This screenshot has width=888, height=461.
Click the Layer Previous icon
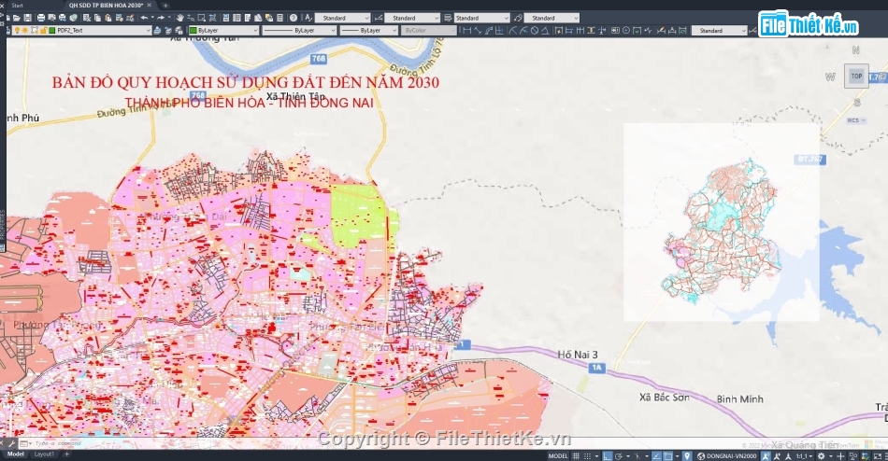pyautogui.click(x=168, y=31)
